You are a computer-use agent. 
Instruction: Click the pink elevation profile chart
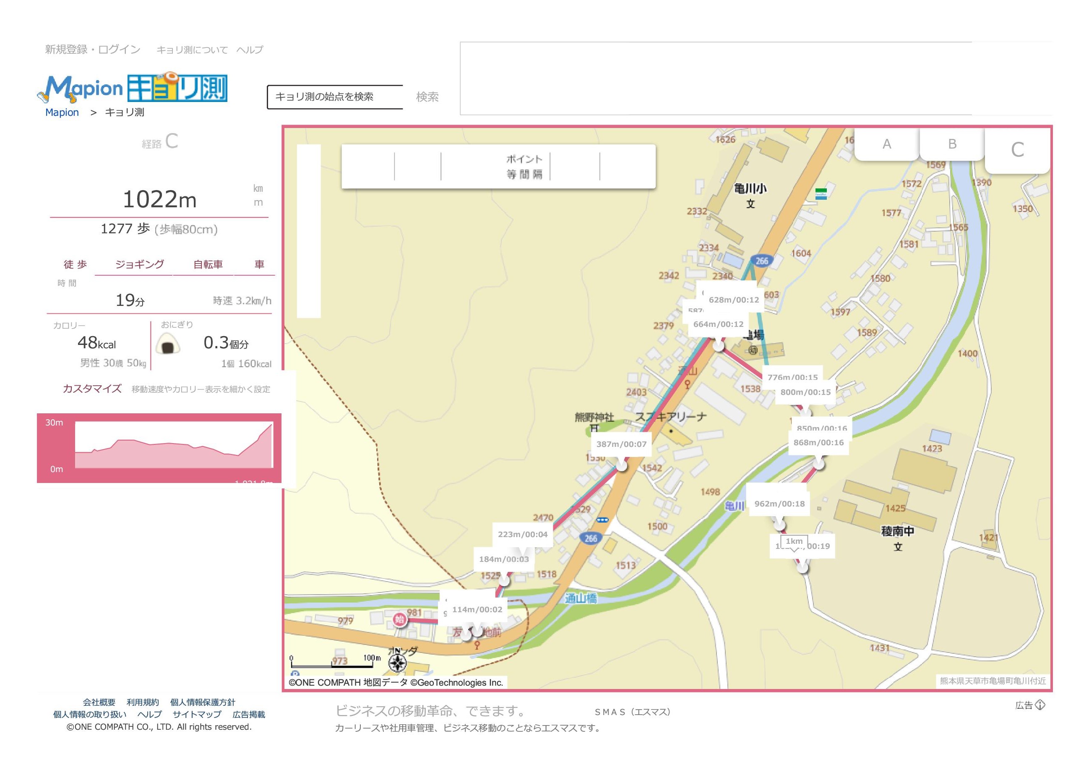(174, 446)
